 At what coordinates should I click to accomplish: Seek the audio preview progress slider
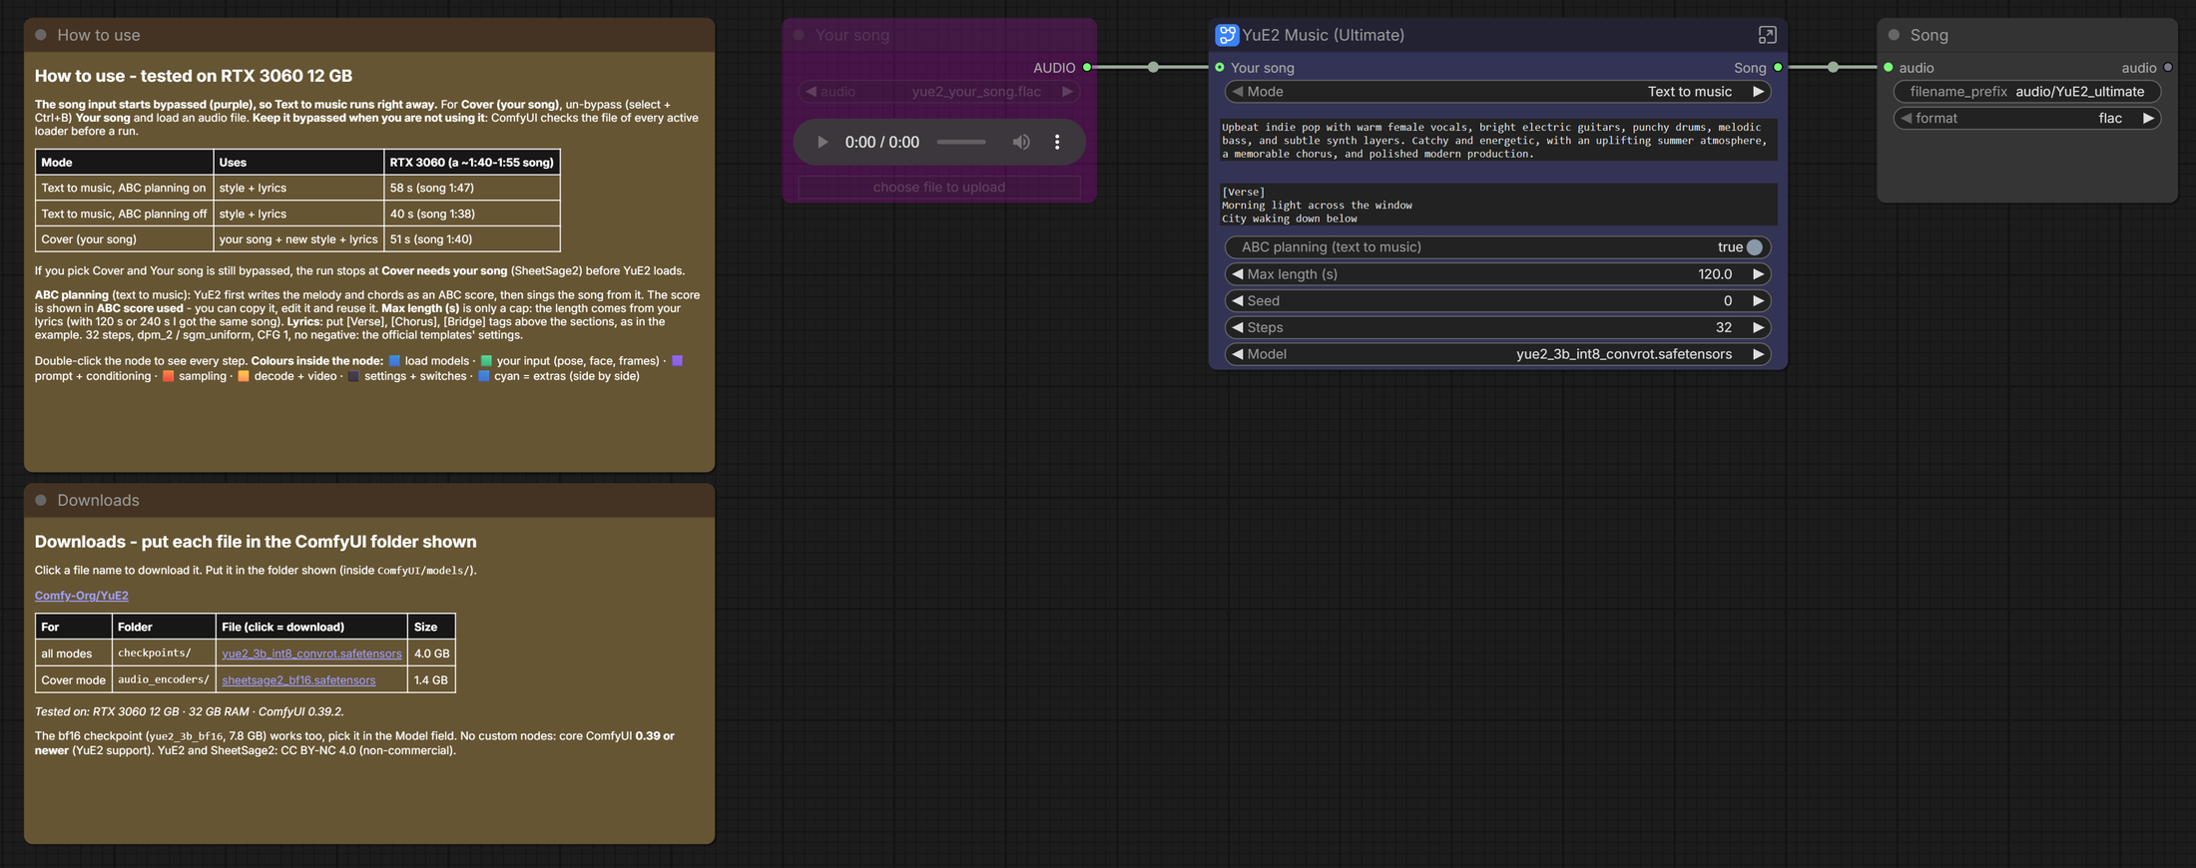click(x=961, y=142)
